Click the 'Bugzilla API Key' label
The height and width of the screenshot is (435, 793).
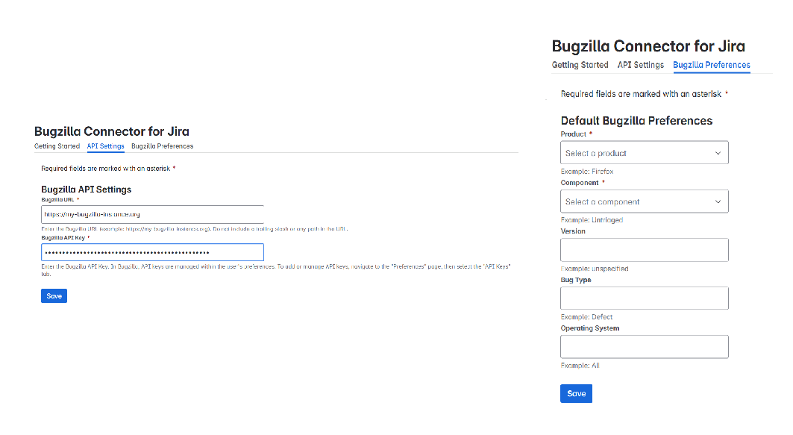[x=63, y=238]
